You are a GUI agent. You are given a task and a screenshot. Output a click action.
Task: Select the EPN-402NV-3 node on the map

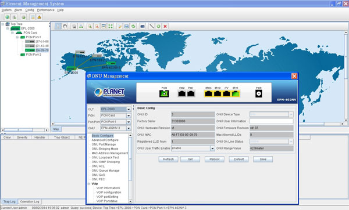111,63
